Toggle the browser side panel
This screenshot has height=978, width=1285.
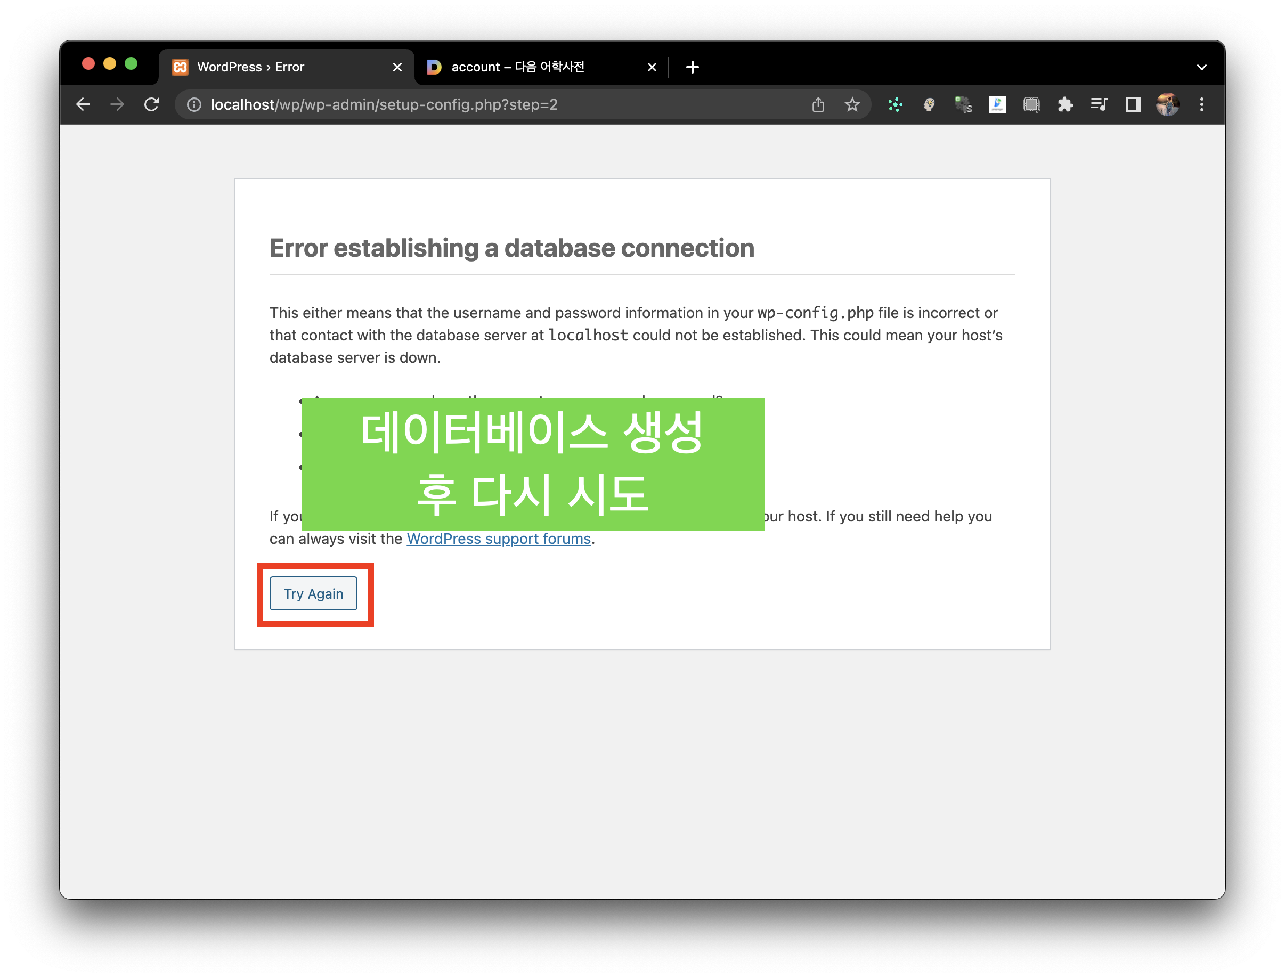[1133, 105]
